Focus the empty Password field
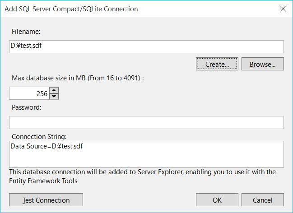Screen dimensions: 293x213 click(146, 122)
